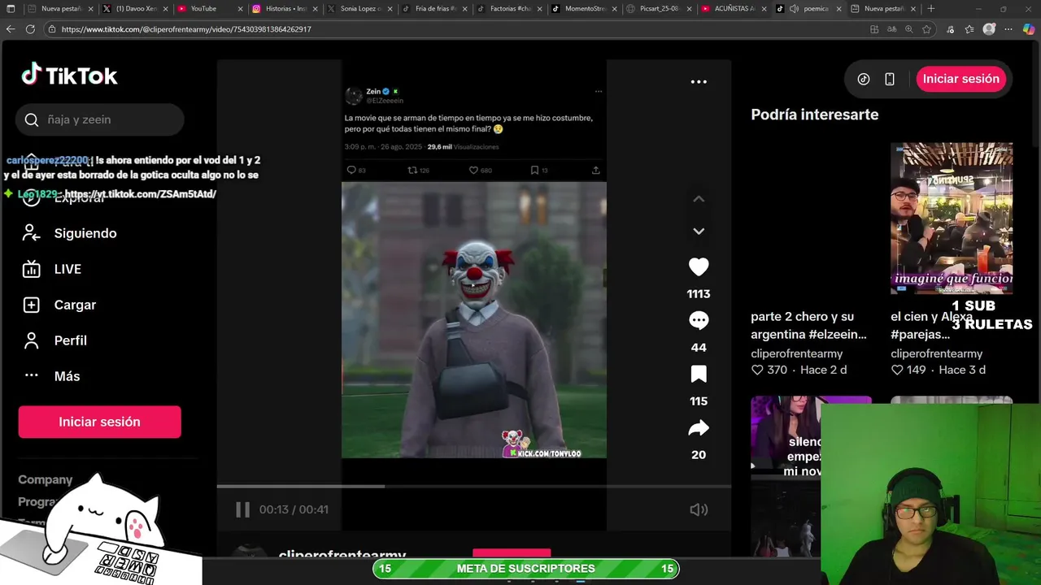Go to previous video with up chevron
1041x585 pixels.
coord(699,199)
